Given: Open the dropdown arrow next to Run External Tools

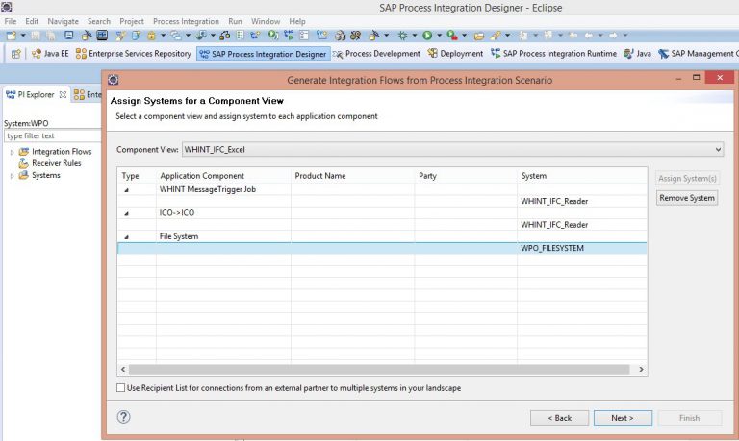Looking at the screenshot, I should coord(464,36).
